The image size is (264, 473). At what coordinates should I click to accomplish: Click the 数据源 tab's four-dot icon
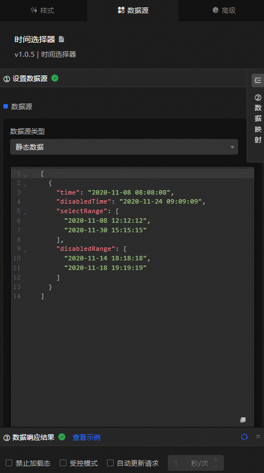(x=121, y=10)
